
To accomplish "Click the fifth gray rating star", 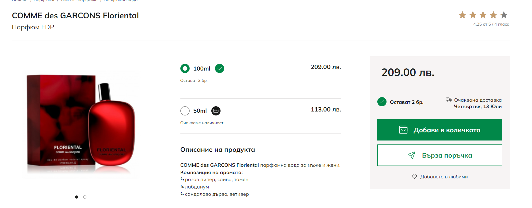I will (x=504, y=15).
